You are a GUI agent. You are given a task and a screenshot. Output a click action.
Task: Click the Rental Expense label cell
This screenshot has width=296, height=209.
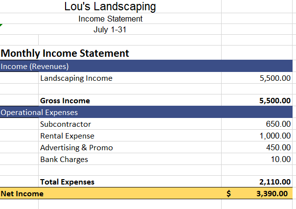[67, 136]
